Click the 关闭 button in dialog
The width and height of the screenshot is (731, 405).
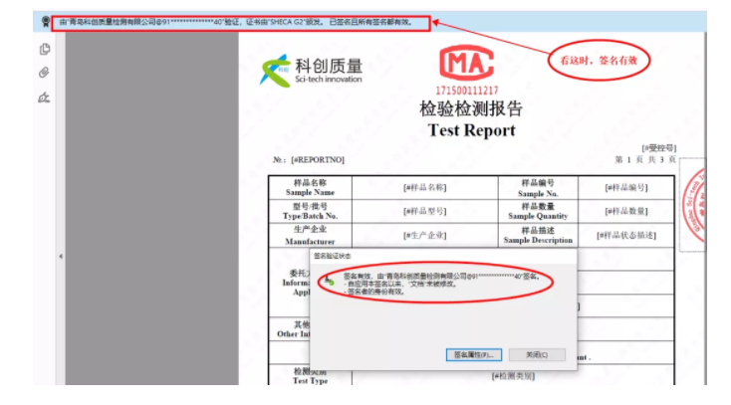coord(537,354)
